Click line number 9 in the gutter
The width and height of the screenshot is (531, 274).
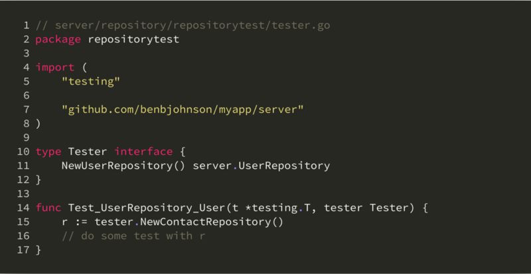(x=27, y=138)
